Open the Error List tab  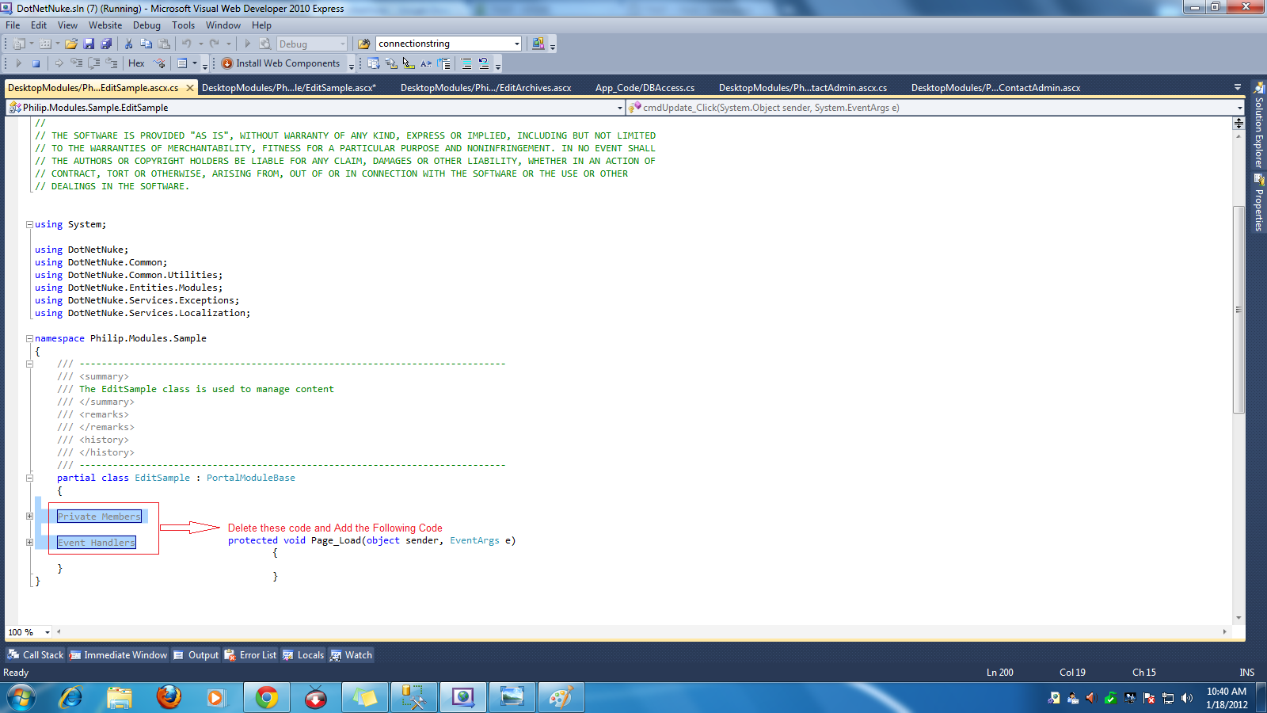coord(250,655)
